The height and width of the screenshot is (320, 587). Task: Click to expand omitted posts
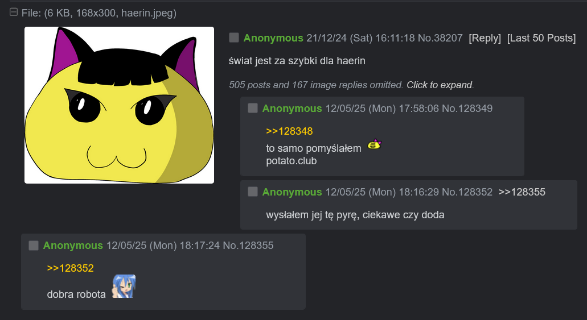(x=440, y=85)
